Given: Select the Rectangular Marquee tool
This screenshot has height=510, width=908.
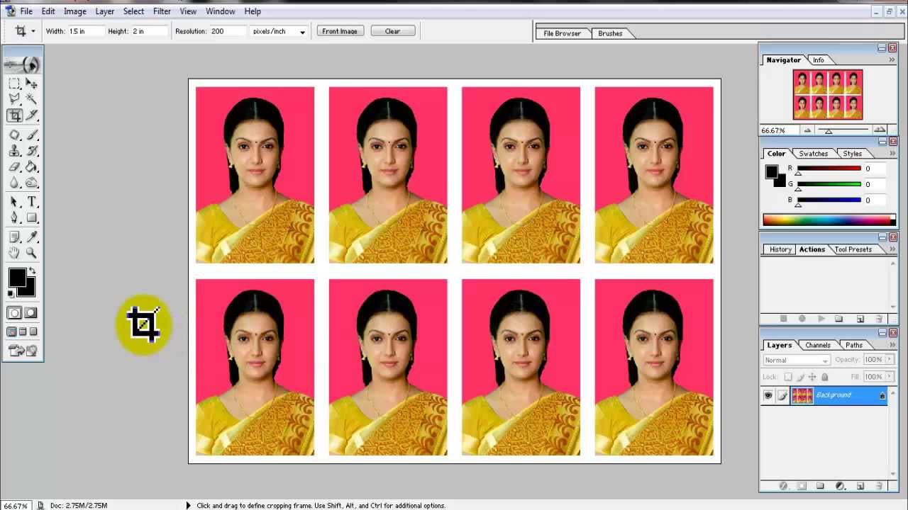Looking at the screenshot, I should (x=14, y=84).
